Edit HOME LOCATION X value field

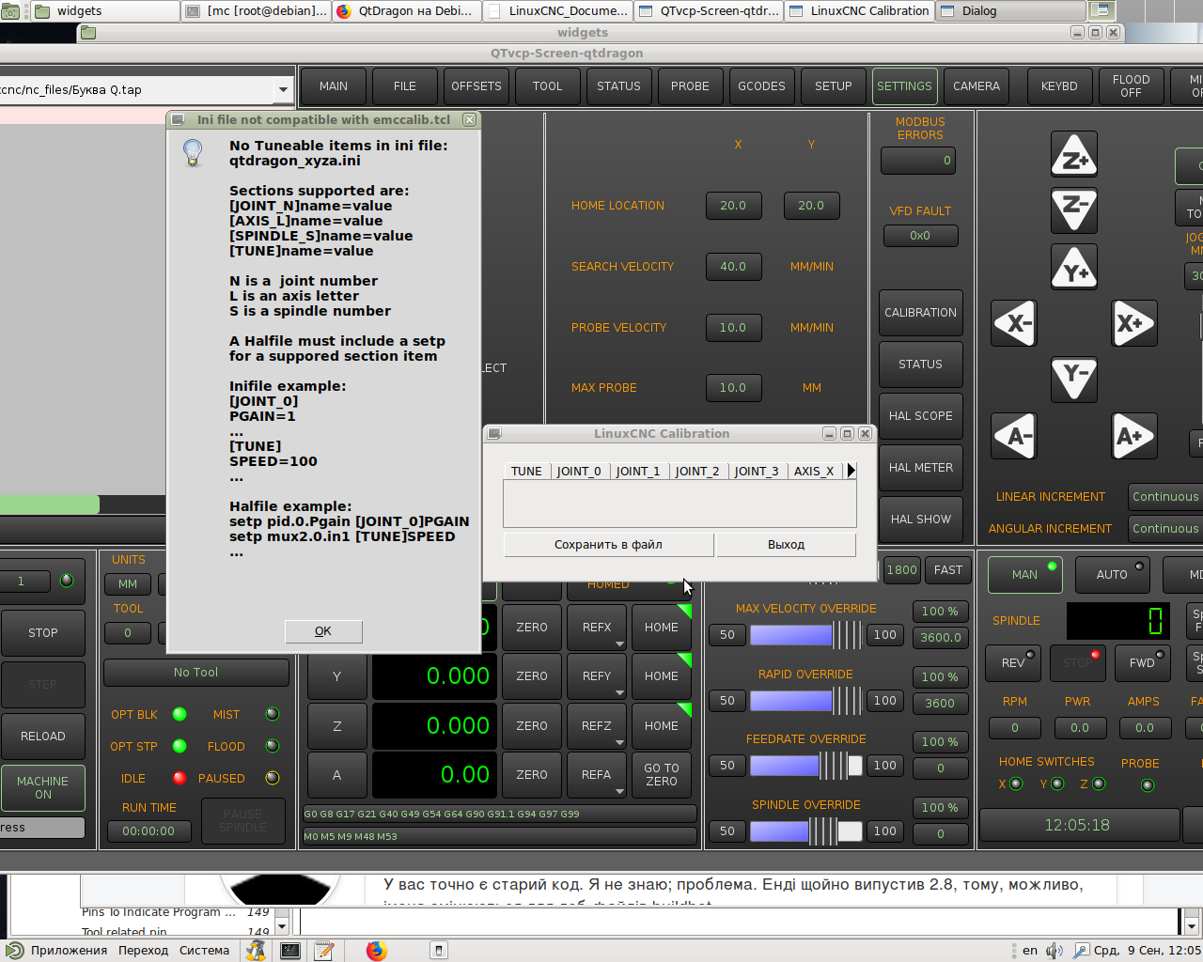tap(733, 206)
